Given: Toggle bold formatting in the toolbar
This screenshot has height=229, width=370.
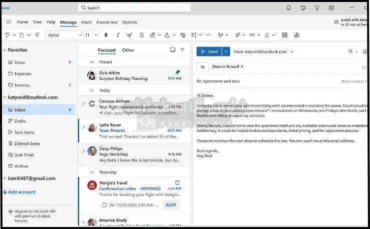Looking at the screenshot, I should [x=106, y=35].
